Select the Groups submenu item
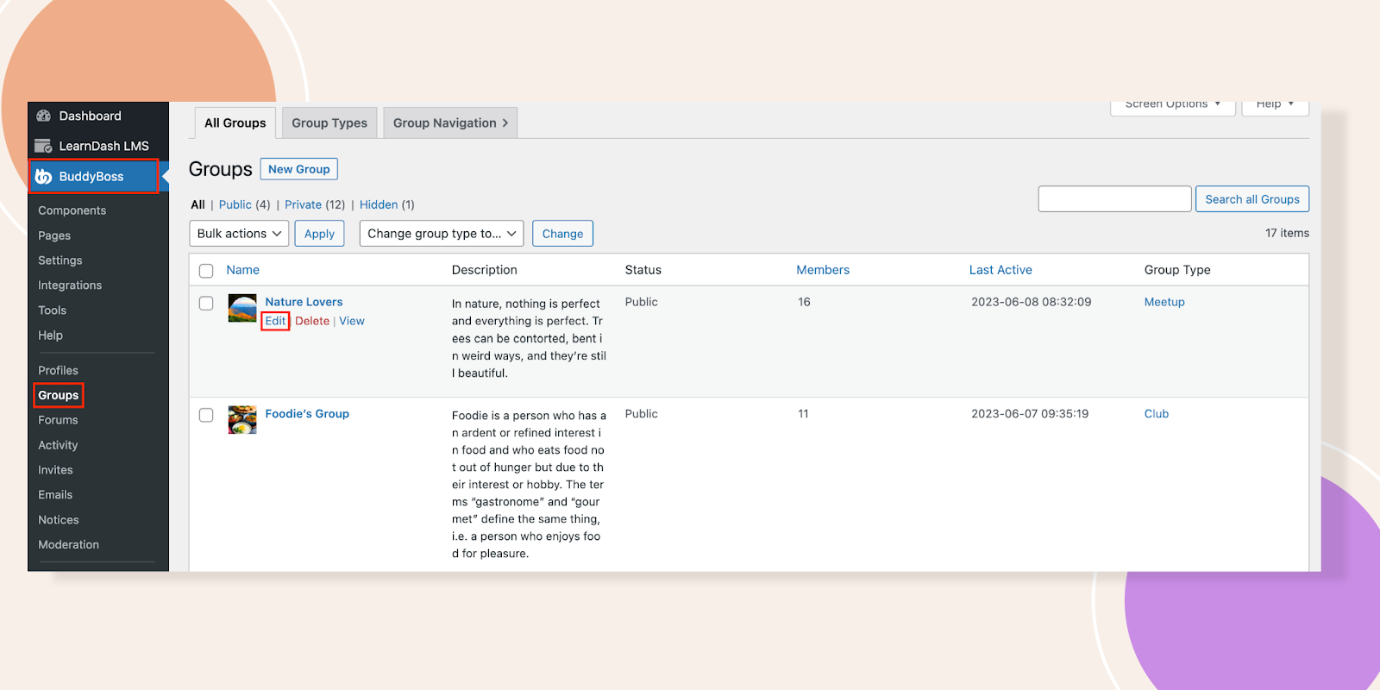Screen dimensions: 1380x690 59,395
